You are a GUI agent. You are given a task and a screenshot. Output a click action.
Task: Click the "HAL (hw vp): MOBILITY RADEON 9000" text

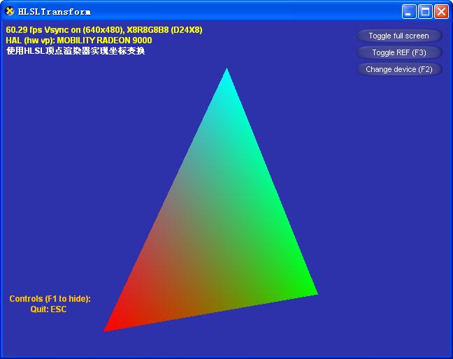coord(79,40)
